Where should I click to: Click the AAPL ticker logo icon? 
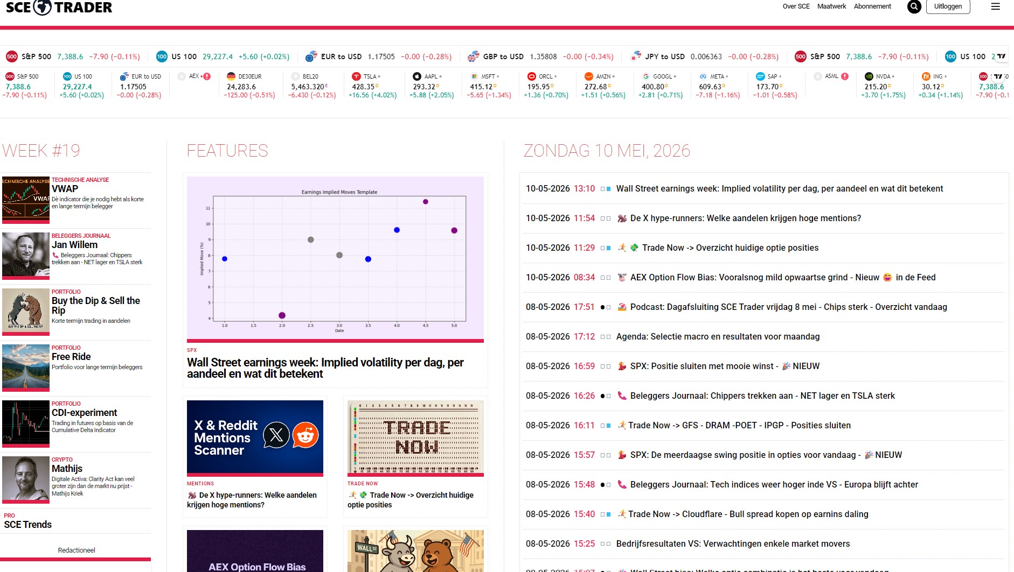[417, 76]
